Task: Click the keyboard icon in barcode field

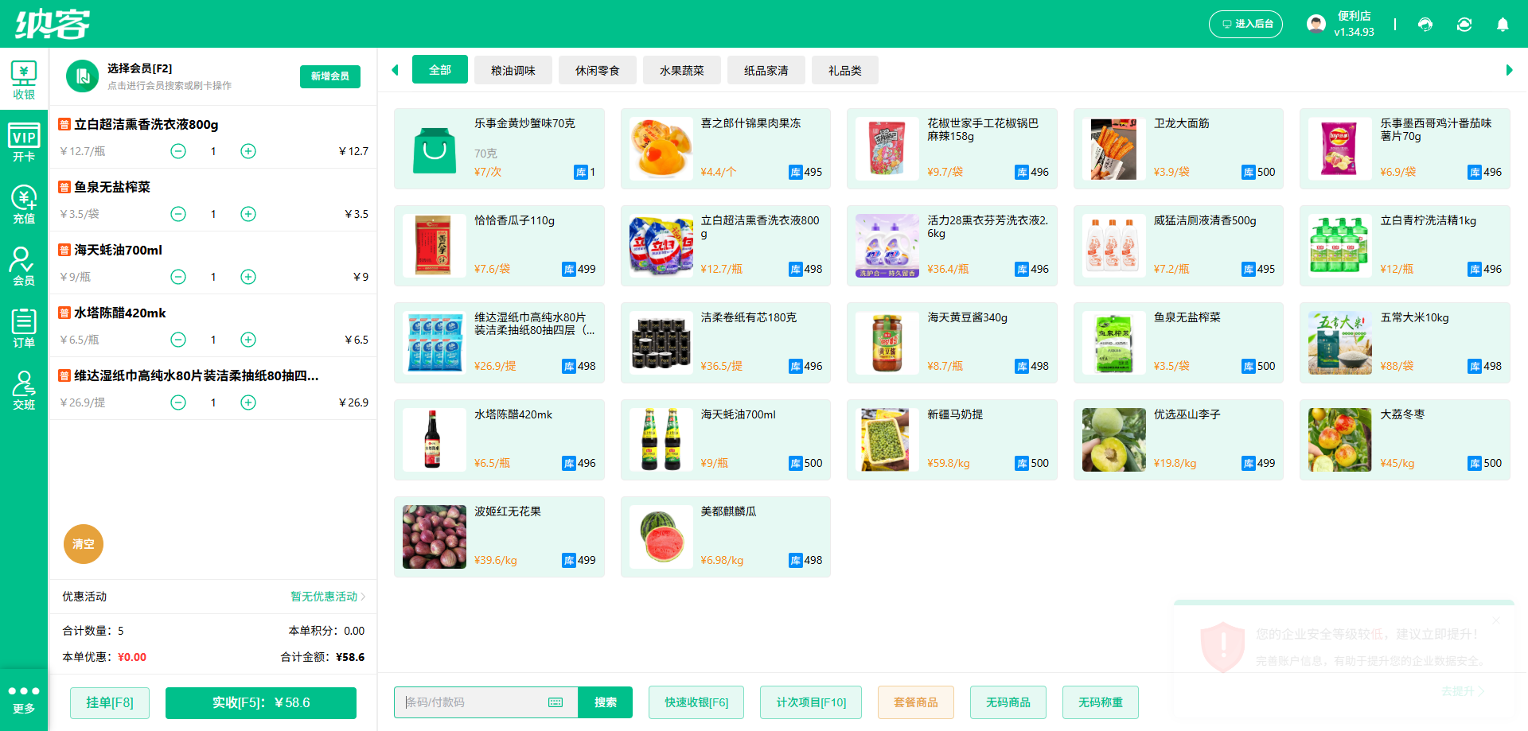Action: pyautogui.click(x=555, y=702)
